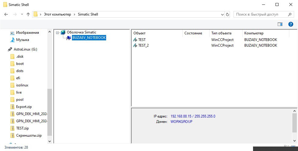Click details panel scroll down arrow
This screenshot has width=298, height=151.
click(x=295, y=141)
